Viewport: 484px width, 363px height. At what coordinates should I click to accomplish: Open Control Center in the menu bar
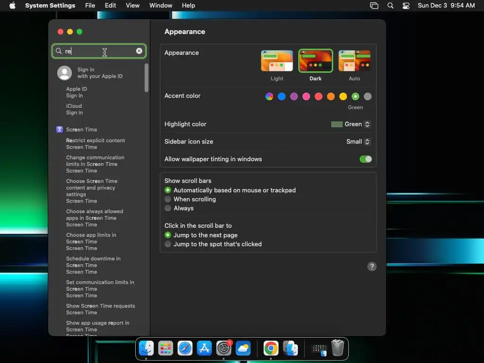pyautogui.click(x=406, y=6)
